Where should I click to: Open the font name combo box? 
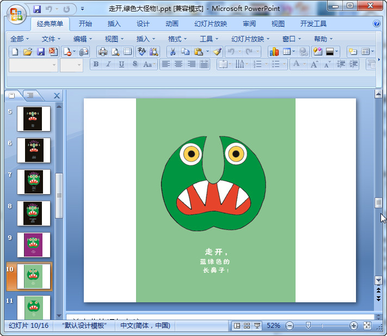[x=33, y=65]
